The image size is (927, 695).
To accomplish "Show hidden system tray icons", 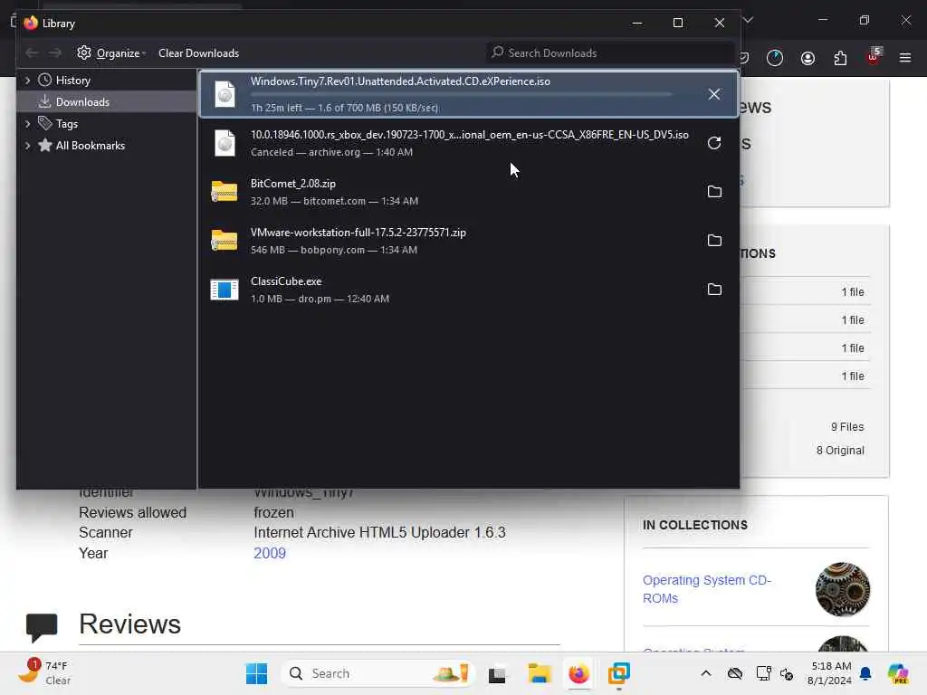I will click(706, 673).
